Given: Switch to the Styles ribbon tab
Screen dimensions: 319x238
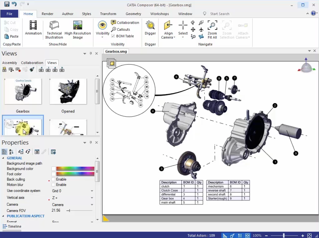Looking at the screenshot, I should (87, 14).
